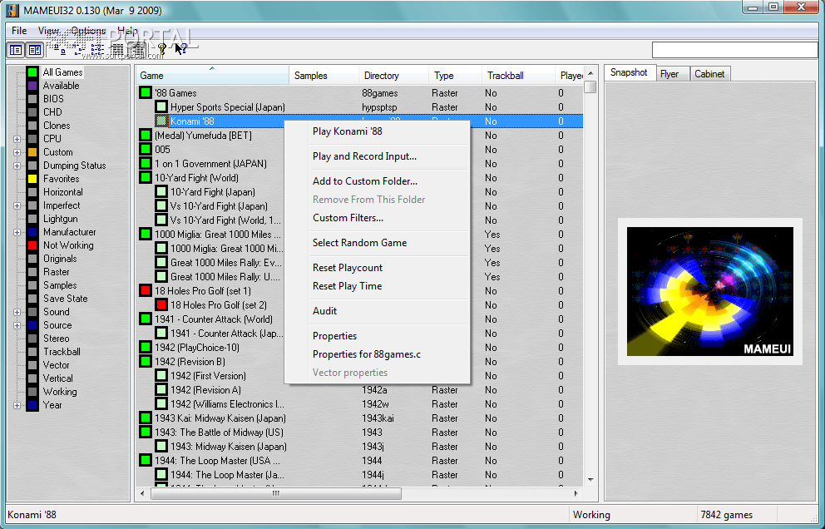Click the search field in the toolbar
This screenshot has height=529, width=825.
(734, 50)
